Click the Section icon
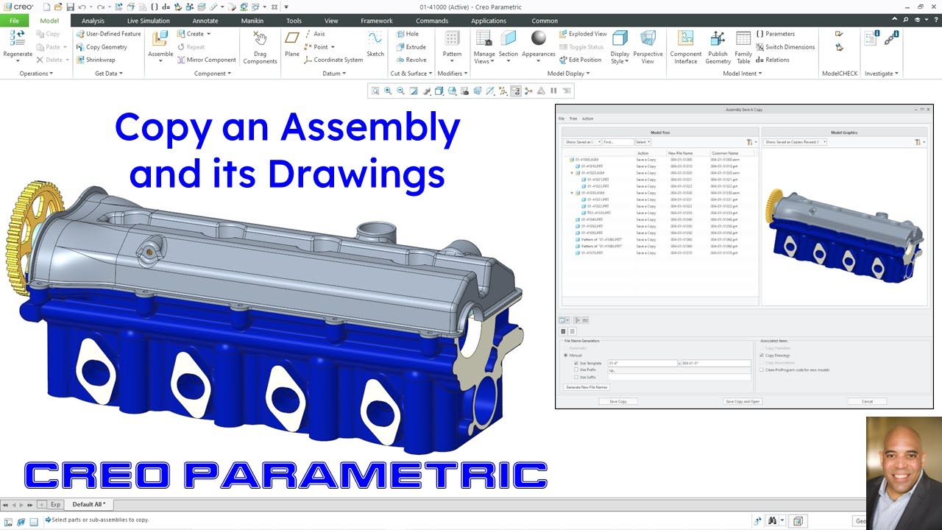 pyautogui.click(x=509, y=38)
